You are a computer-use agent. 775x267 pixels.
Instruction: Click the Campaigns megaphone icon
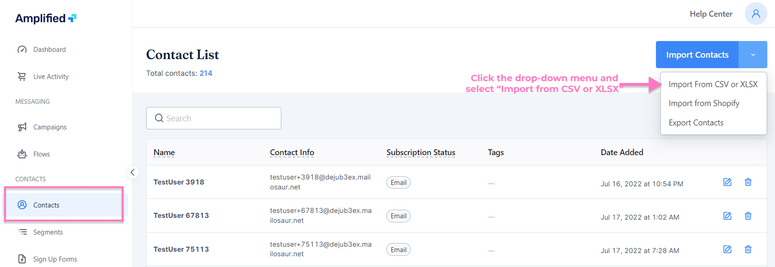[22, 127]
